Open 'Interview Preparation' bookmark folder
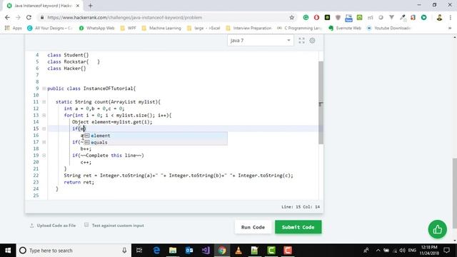Viewport: 457px width, 257px height. (248, 28)
